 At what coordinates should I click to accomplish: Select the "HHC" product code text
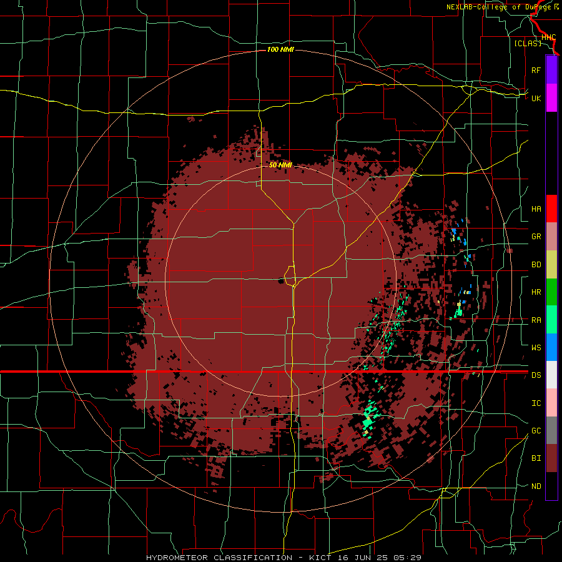[548, 37]
